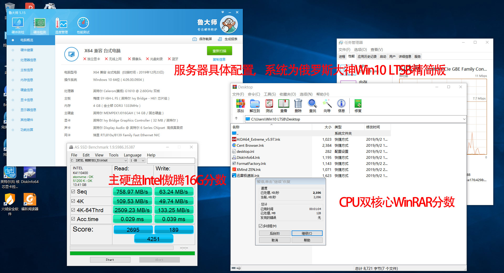Open the Tools menu in AS SSD Benchmark
504x273 pixels.
113,155
